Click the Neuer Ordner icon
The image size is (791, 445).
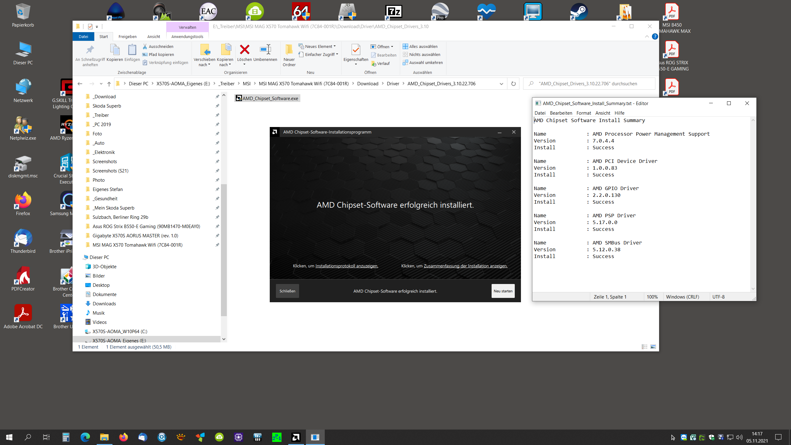pyautogui.click(x=289, y=49)
